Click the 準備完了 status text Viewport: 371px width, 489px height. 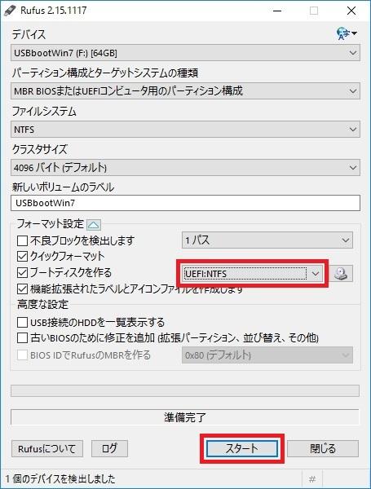[185, 417]
